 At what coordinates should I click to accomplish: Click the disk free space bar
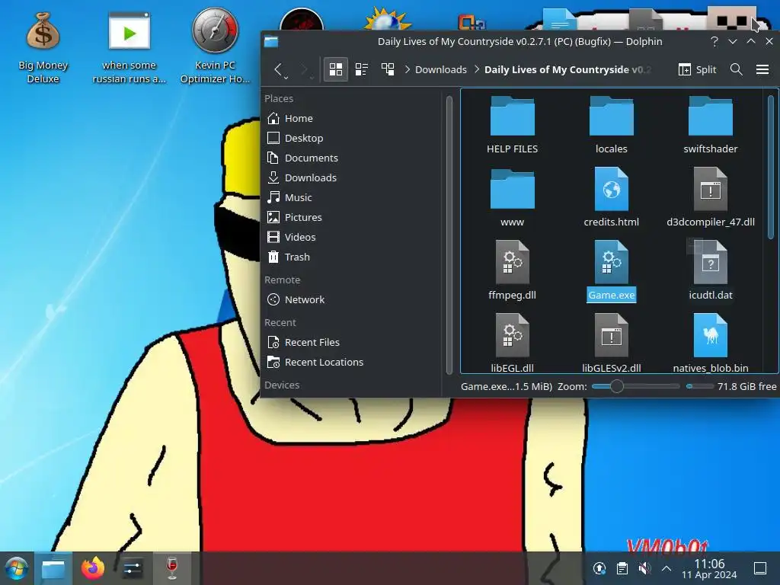(700, 386)
